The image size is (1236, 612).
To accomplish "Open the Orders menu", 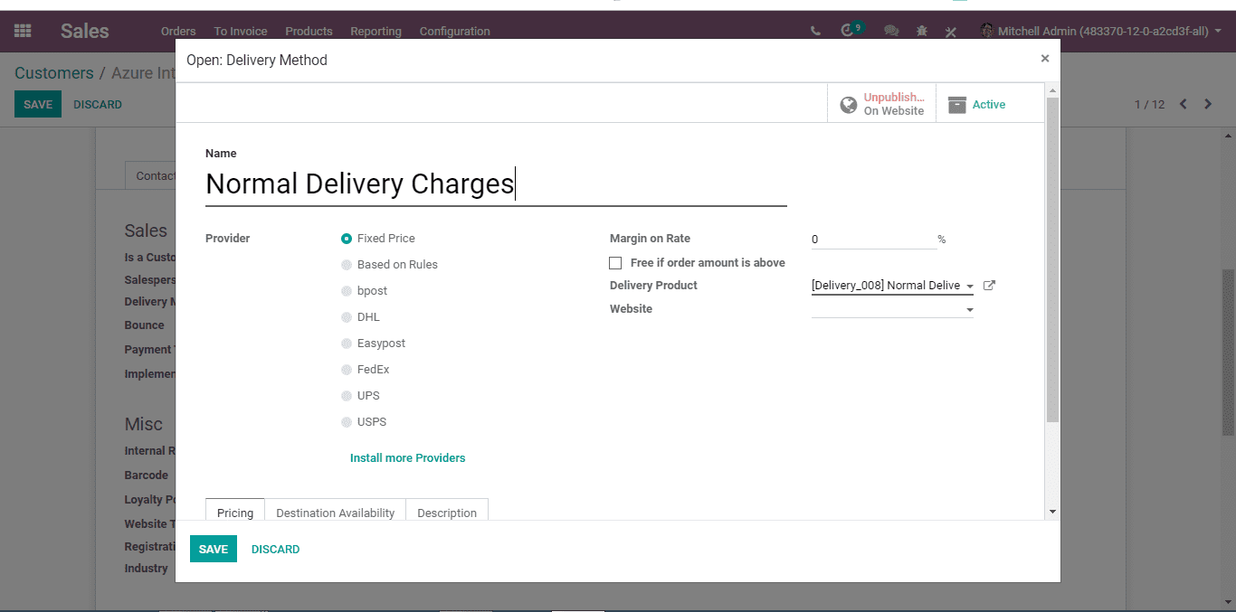I will [178, 31].
